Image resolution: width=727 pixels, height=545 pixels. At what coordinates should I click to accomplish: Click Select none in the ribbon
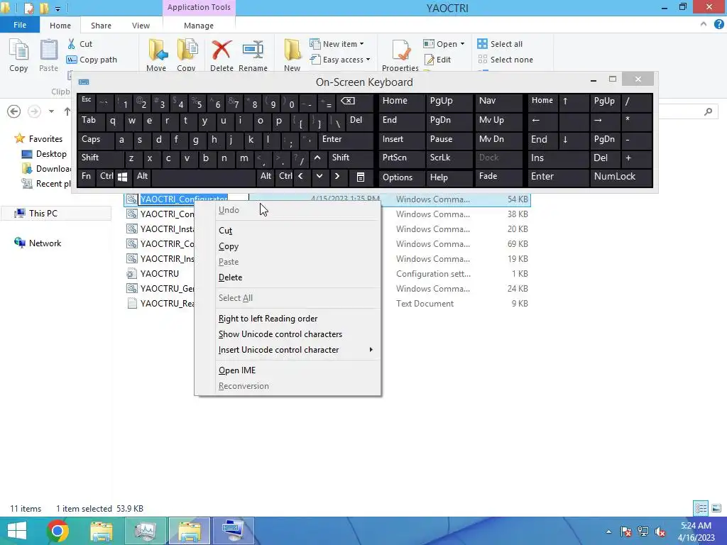tap(505, 60)
